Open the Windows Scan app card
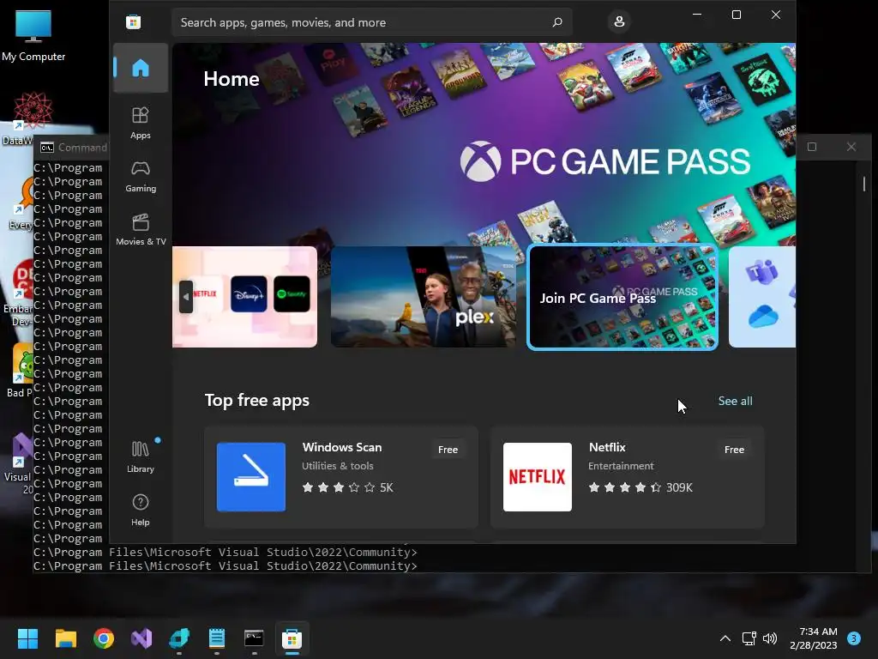The width and height of the screenshot is (878, 659). point(341,477)
